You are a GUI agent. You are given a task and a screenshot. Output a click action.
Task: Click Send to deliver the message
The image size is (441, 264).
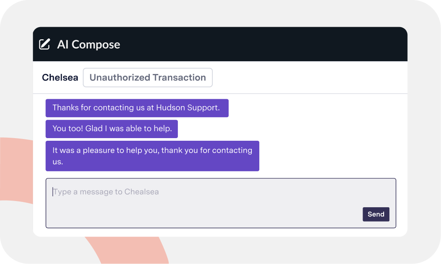376,214
